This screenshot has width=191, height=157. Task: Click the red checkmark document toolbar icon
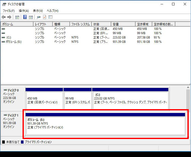point(45,17)
